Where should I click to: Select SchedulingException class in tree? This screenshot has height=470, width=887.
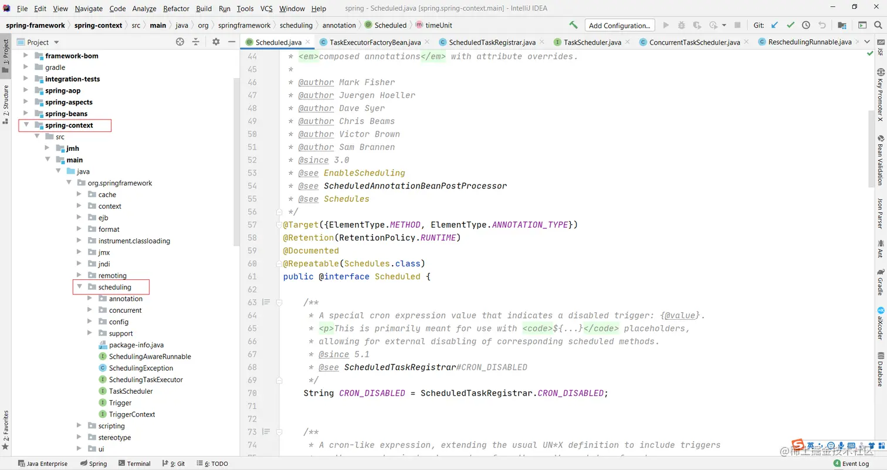pos(141,368)
